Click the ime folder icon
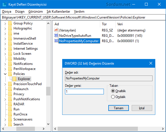166x132 pixels. coord(10,33)
